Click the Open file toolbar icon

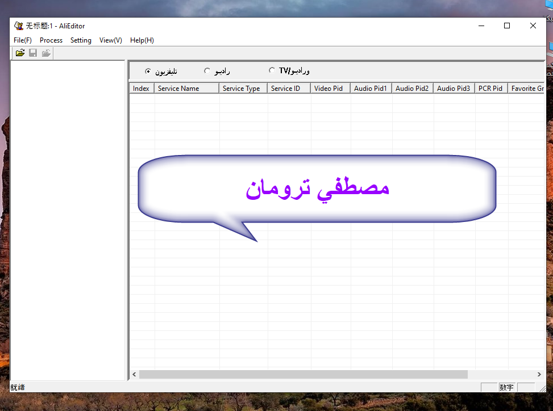[x=20, y=53]
